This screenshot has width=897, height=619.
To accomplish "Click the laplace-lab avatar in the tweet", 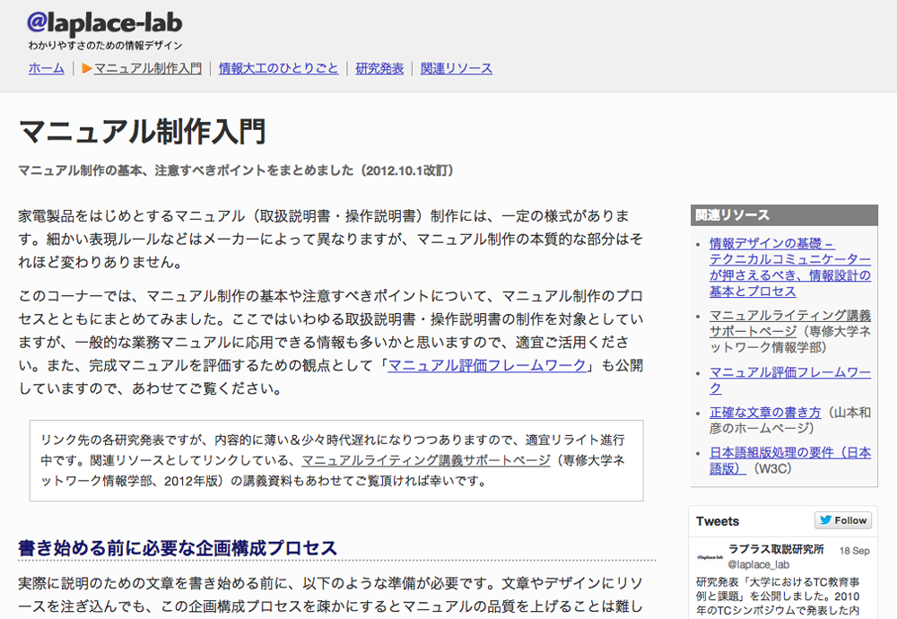I will click(710, 556).
